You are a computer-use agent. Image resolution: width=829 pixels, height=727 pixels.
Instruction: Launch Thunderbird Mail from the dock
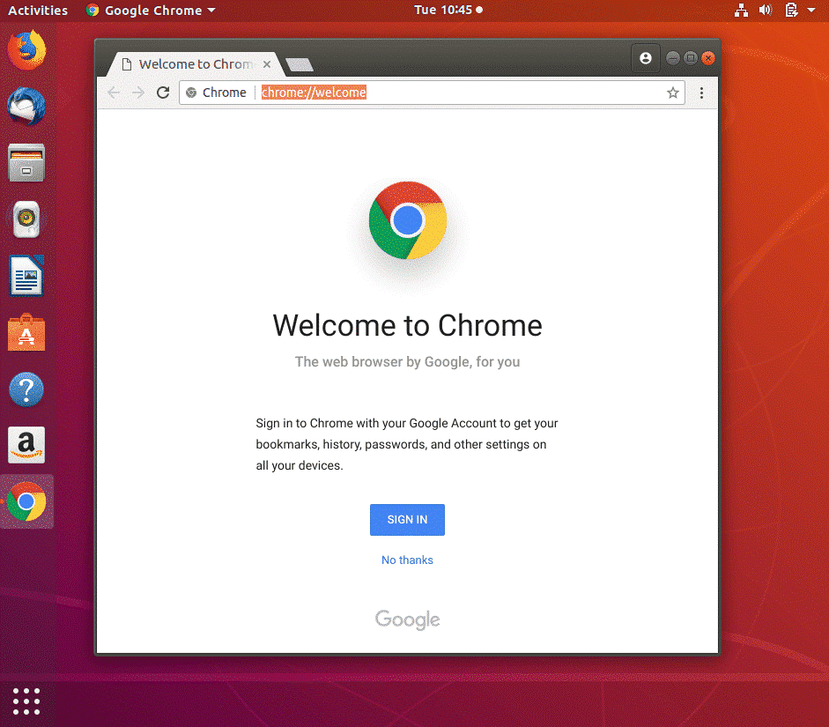click(26, 107)
